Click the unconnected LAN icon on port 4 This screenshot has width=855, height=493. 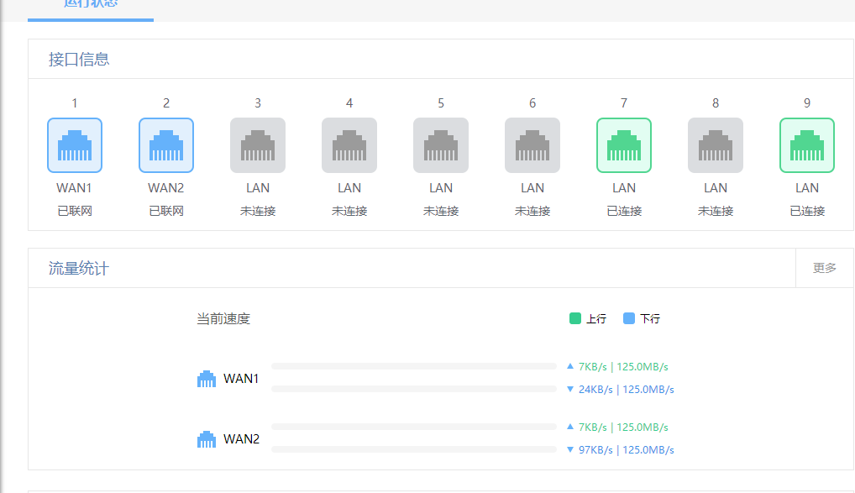point(349,144)
